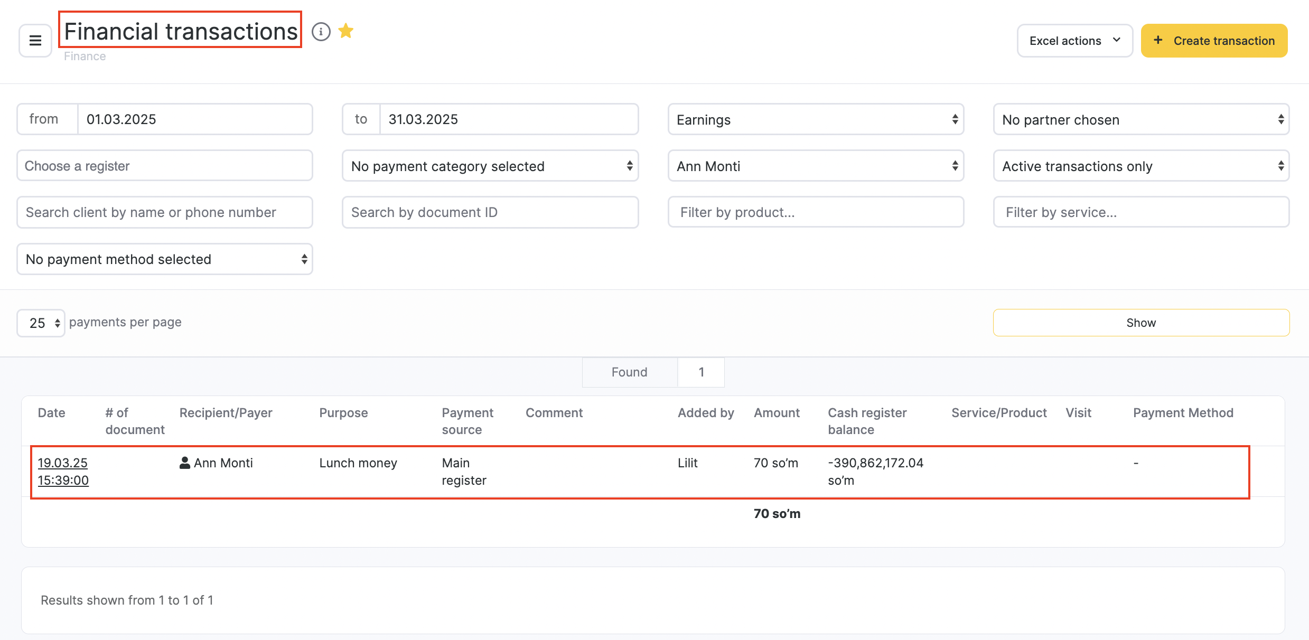Open the hamburger menu icon
The height and width of the screenshot is (640, 1309).
(x=35, y=41)
